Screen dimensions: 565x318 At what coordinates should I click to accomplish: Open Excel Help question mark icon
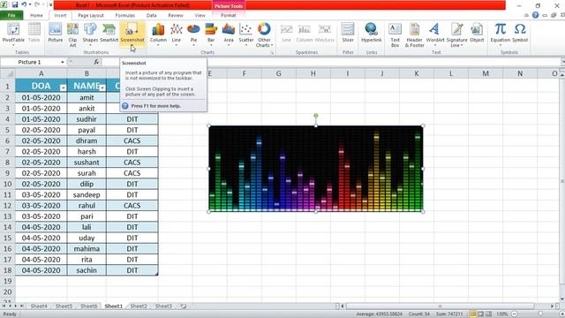pyautogui.click(x=536, y=15)
